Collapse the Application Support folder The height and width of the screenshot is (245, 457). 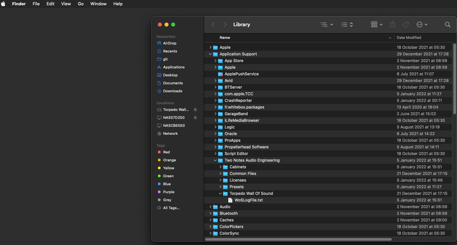(210, 54)
